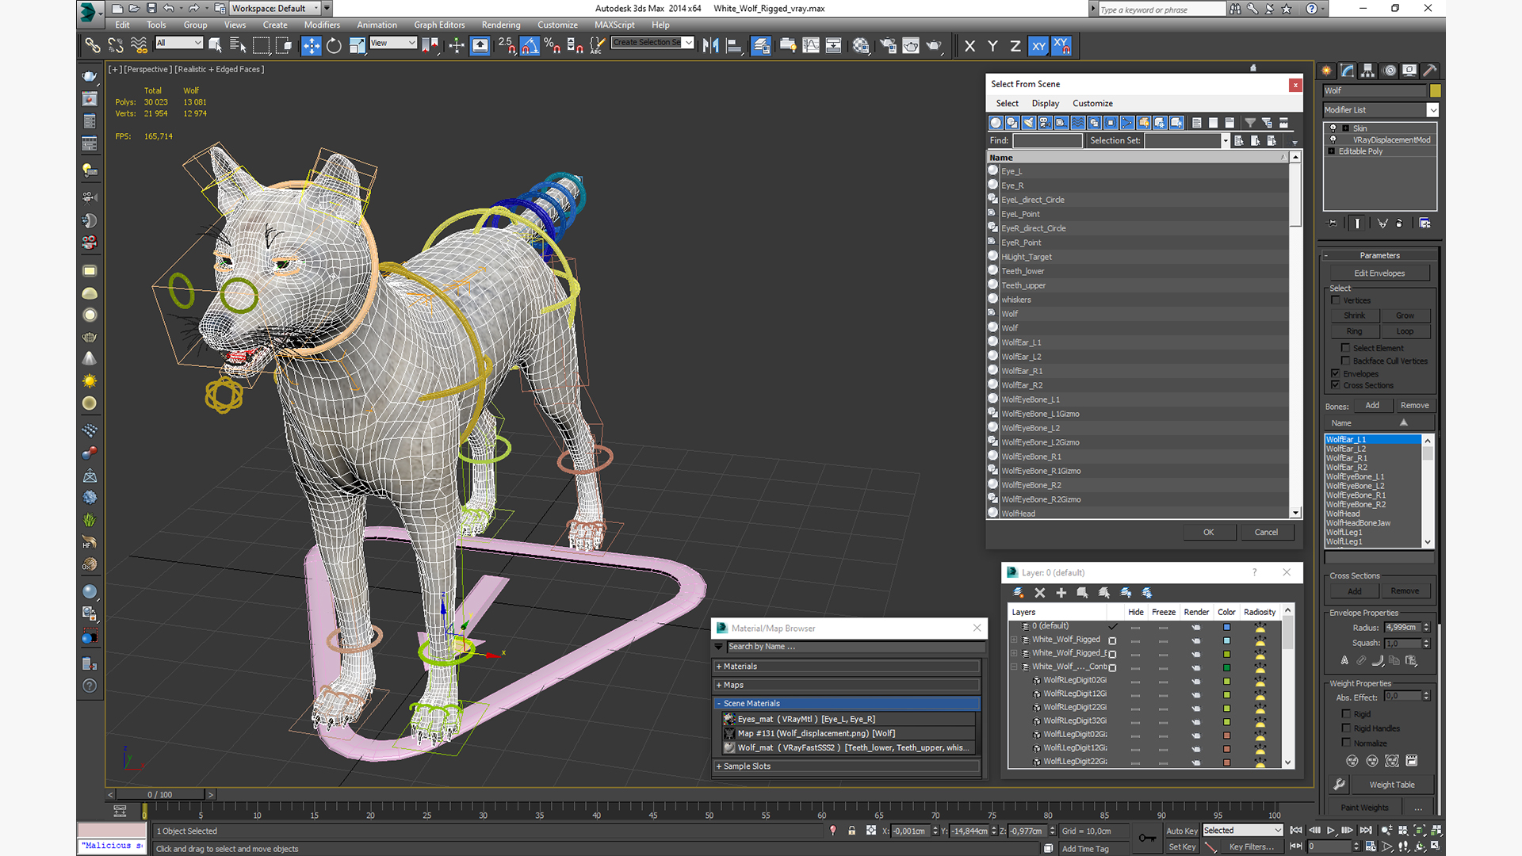1522x856 pixels.
Task: Click the Auto Key button
Action: [x=1182, y=831]
